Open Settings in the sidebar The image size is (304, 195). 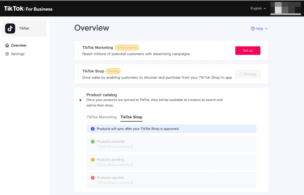18,54
